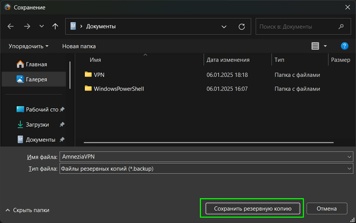Screen dimensions: 356x223
Task: Create a folder with Новая папка
Action: coord(79,46)
